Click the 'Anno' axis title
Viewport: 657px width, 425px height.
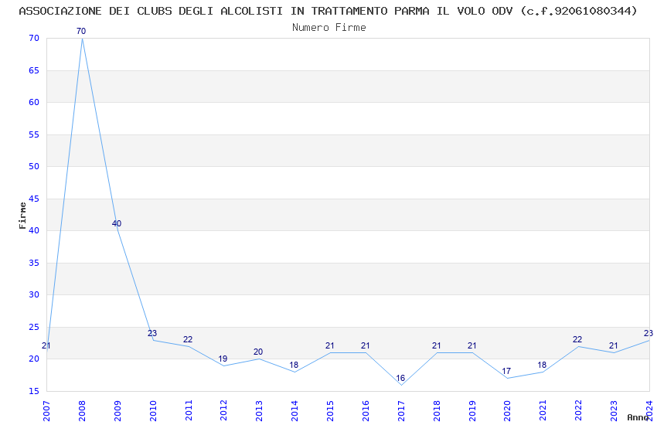click(x=638, y=417)
